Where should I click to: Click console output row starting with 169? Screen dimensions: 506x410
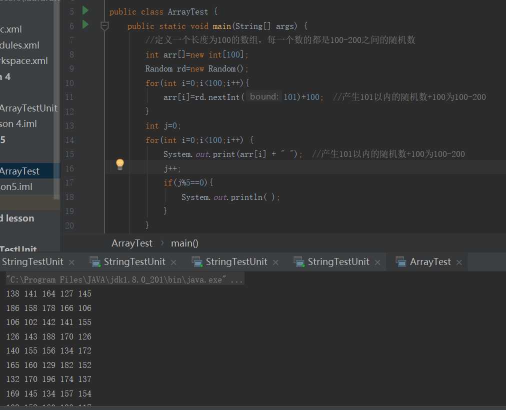[48, 393]
